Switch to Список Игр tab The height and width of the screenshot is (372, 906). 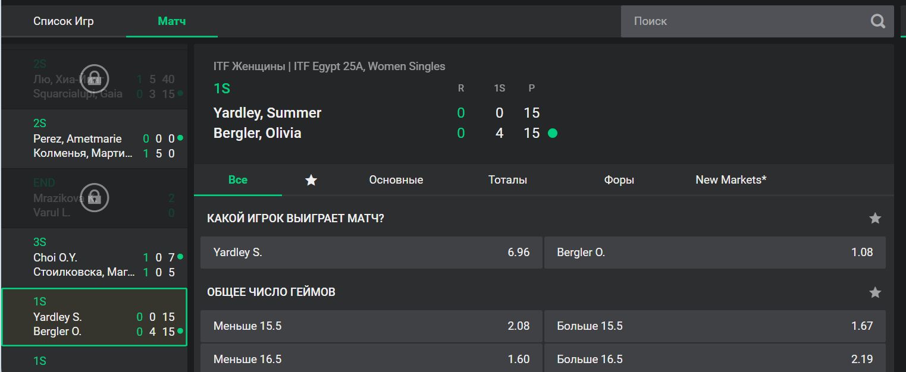(x=64, y=21)
